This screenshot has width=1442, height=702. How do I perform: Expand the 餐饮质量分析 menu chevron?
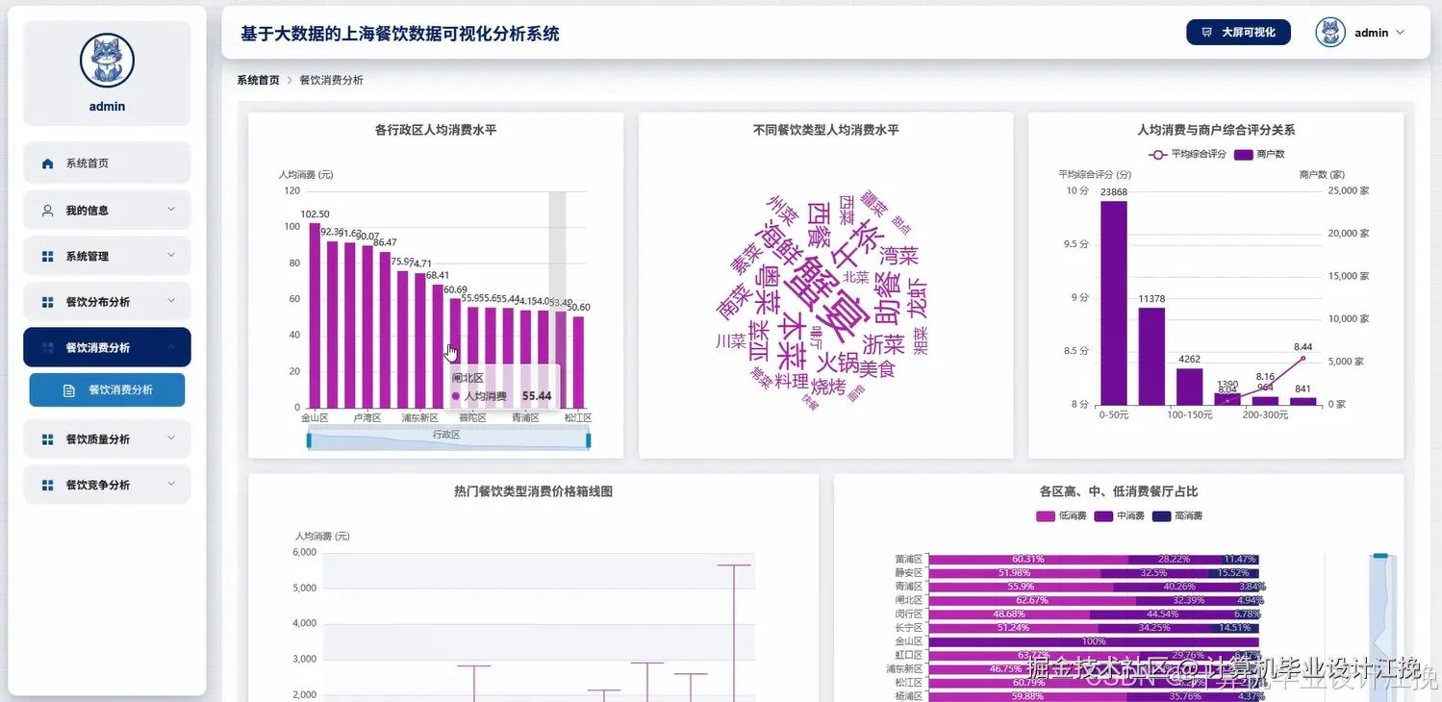[x=171, y=439]
